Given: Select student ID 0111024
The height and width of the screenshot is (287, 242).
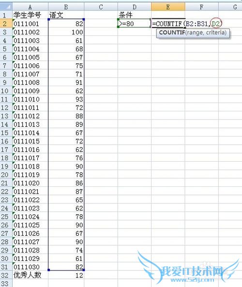Looking at the screenshot, I should 30,216.
